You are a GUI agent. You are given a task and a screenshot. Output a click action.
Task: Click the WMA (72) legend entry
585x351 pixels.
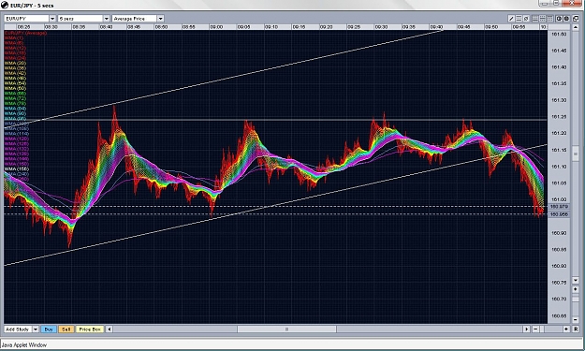(15, 98)
